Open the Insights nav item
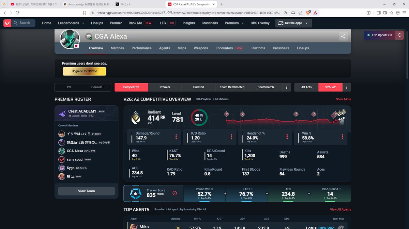This screenshot has height=229, width=409. [188, 23]
